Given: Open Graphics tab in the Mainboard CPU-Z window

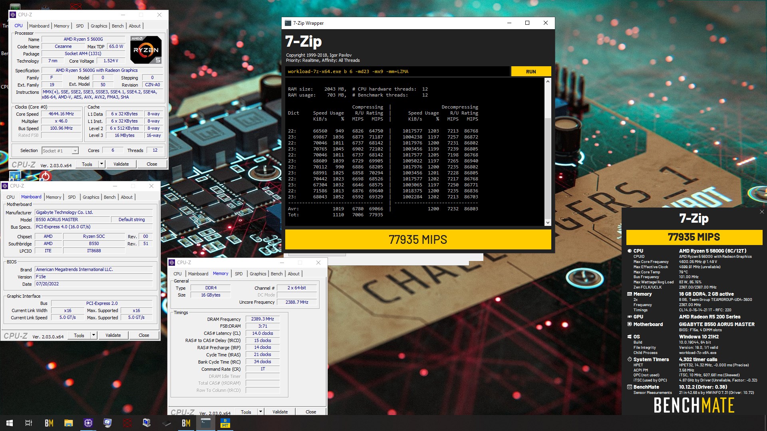Looking at the screenshot, I should click(91, 197).
